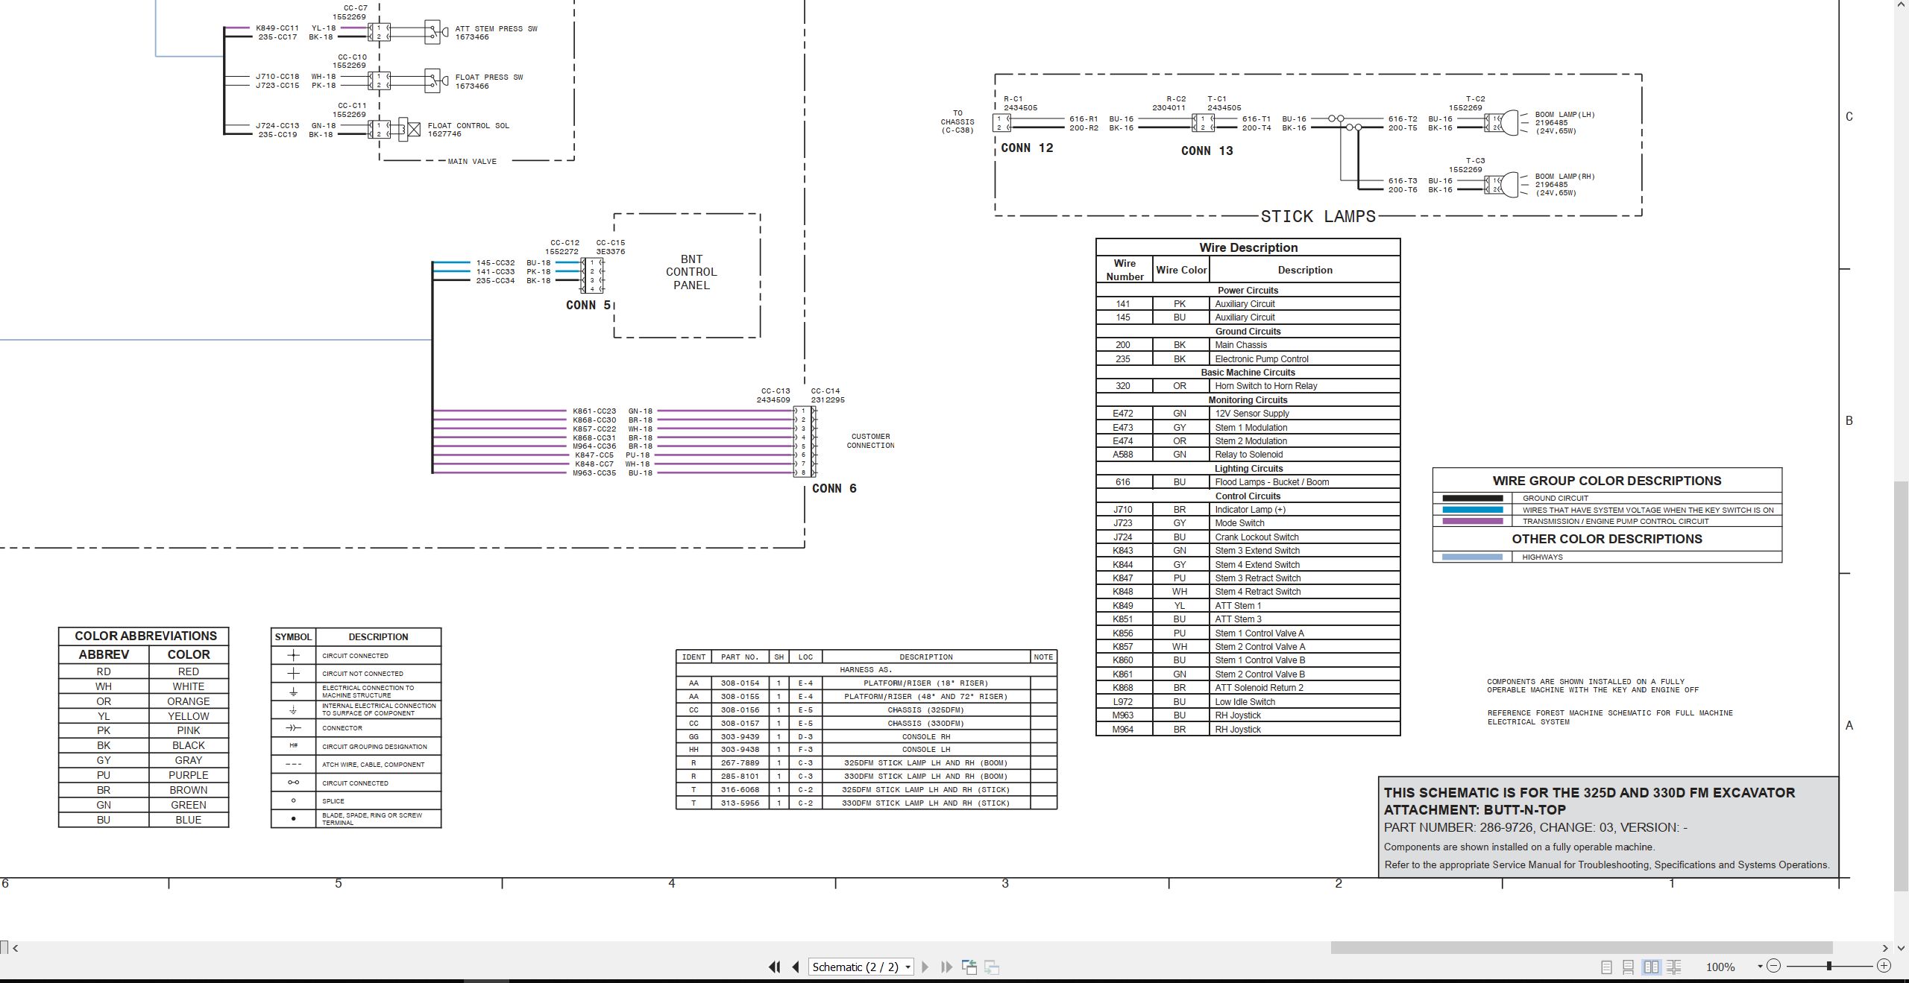Click the Low Idle Switch row
Screen dimensions: 1909x983
[x=1248, y=702]
